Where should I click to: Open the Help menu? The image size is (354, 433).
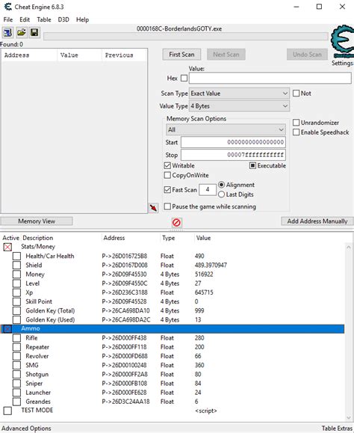82,19
